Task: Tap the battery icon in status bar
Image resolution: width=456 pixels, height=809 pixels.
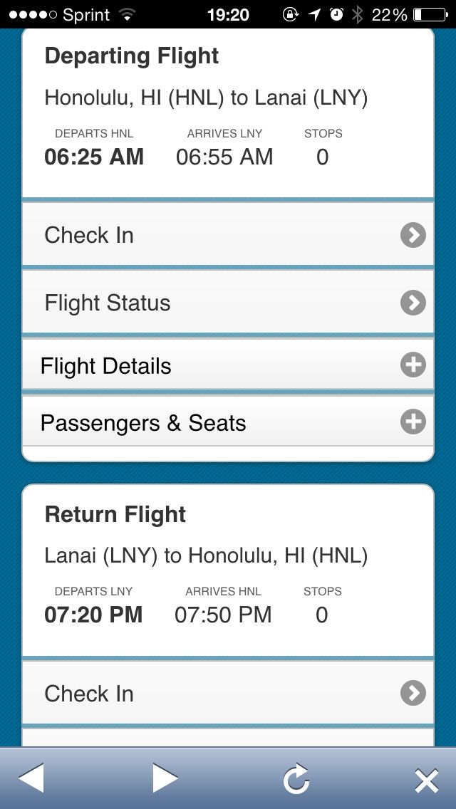Action: click(x=428, y=14)
